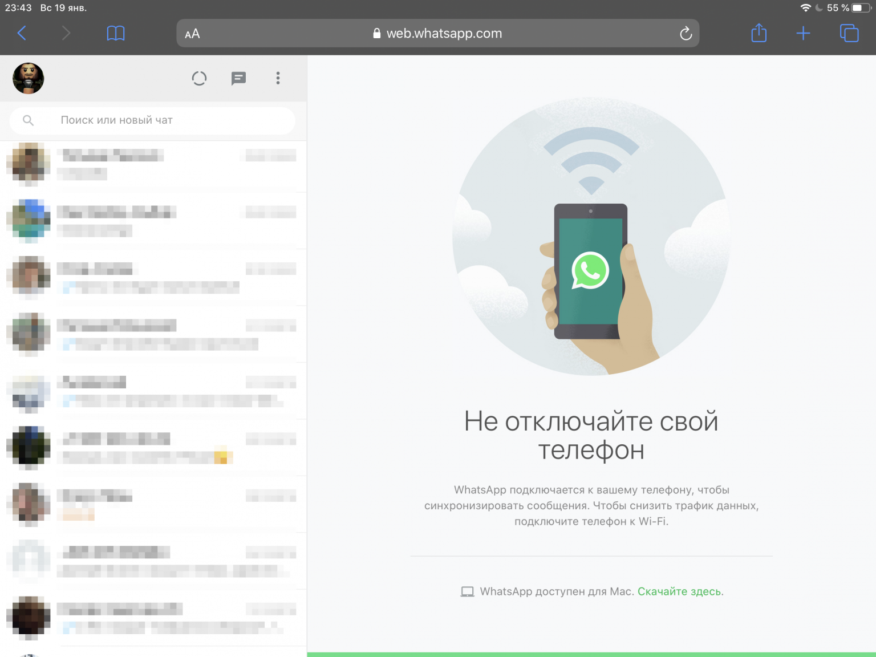Tap the Wi-Fi icon in the status bar
The width and height of the screenshot is (876, 657).
(805, 8)
